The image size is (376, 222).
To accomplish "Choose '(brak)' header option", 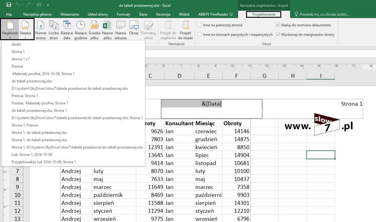I will 73,44.
